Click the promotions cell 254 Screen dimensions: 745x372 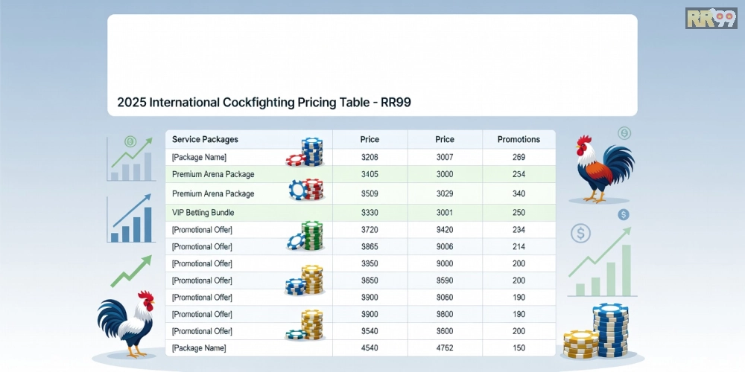(x=519, y=174)
